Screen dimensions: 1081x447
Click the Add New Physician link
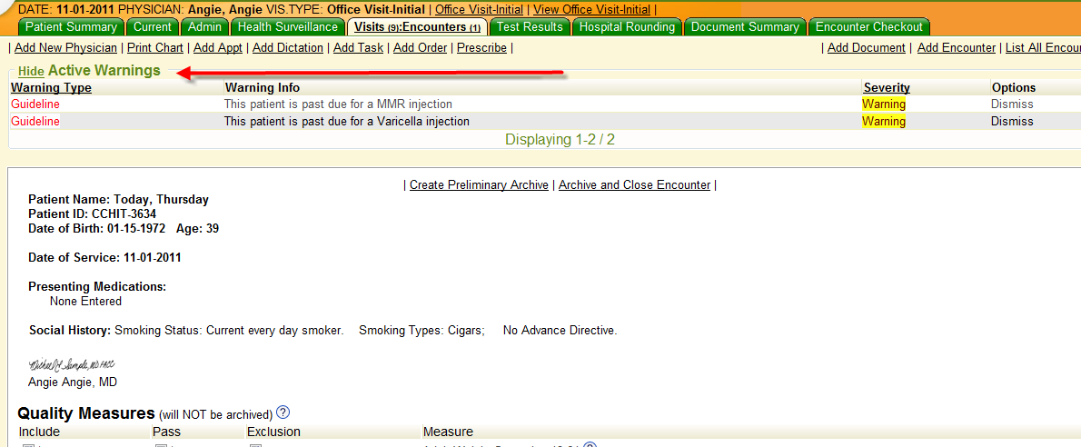pyautogui.click(x=65, y=47)
